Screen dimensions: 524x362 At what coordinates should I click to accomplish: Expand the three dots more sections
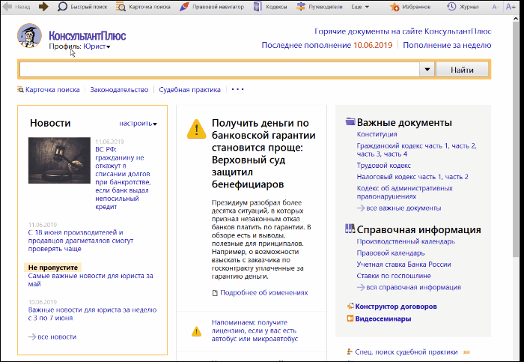coord(237,89)
